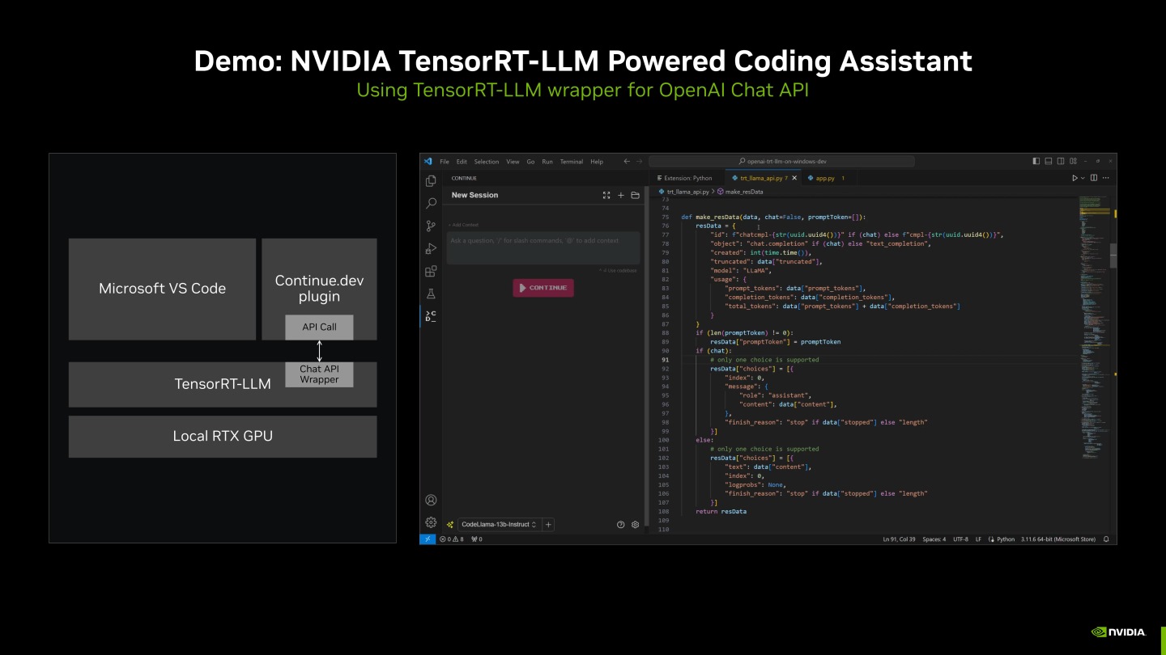This screenshot has width=1166, height=655.
Task: Open the Source Control view
Action: (x=431, y=226)
